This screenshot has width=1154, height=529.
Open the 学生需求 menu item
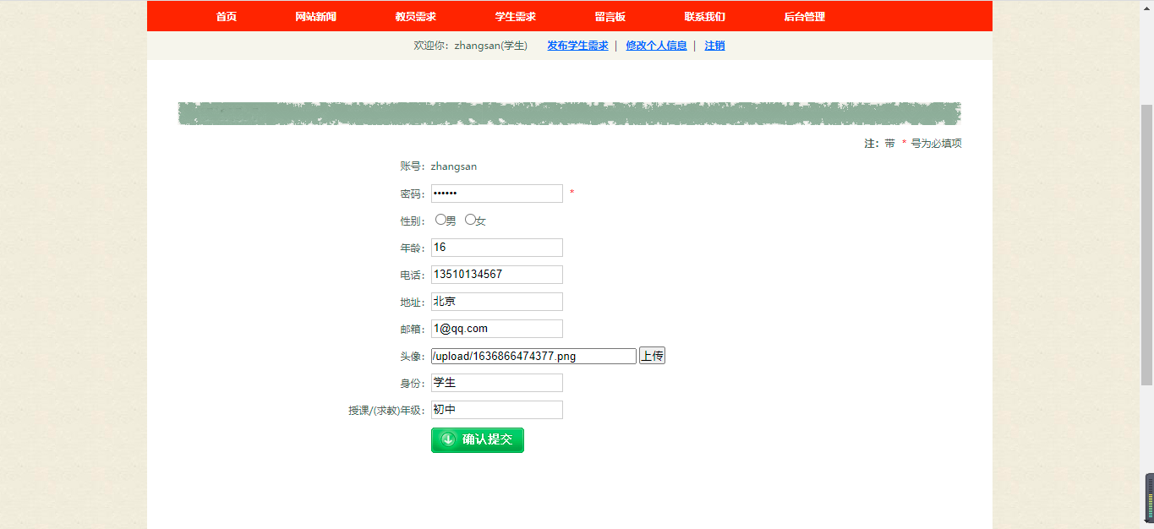515,17
